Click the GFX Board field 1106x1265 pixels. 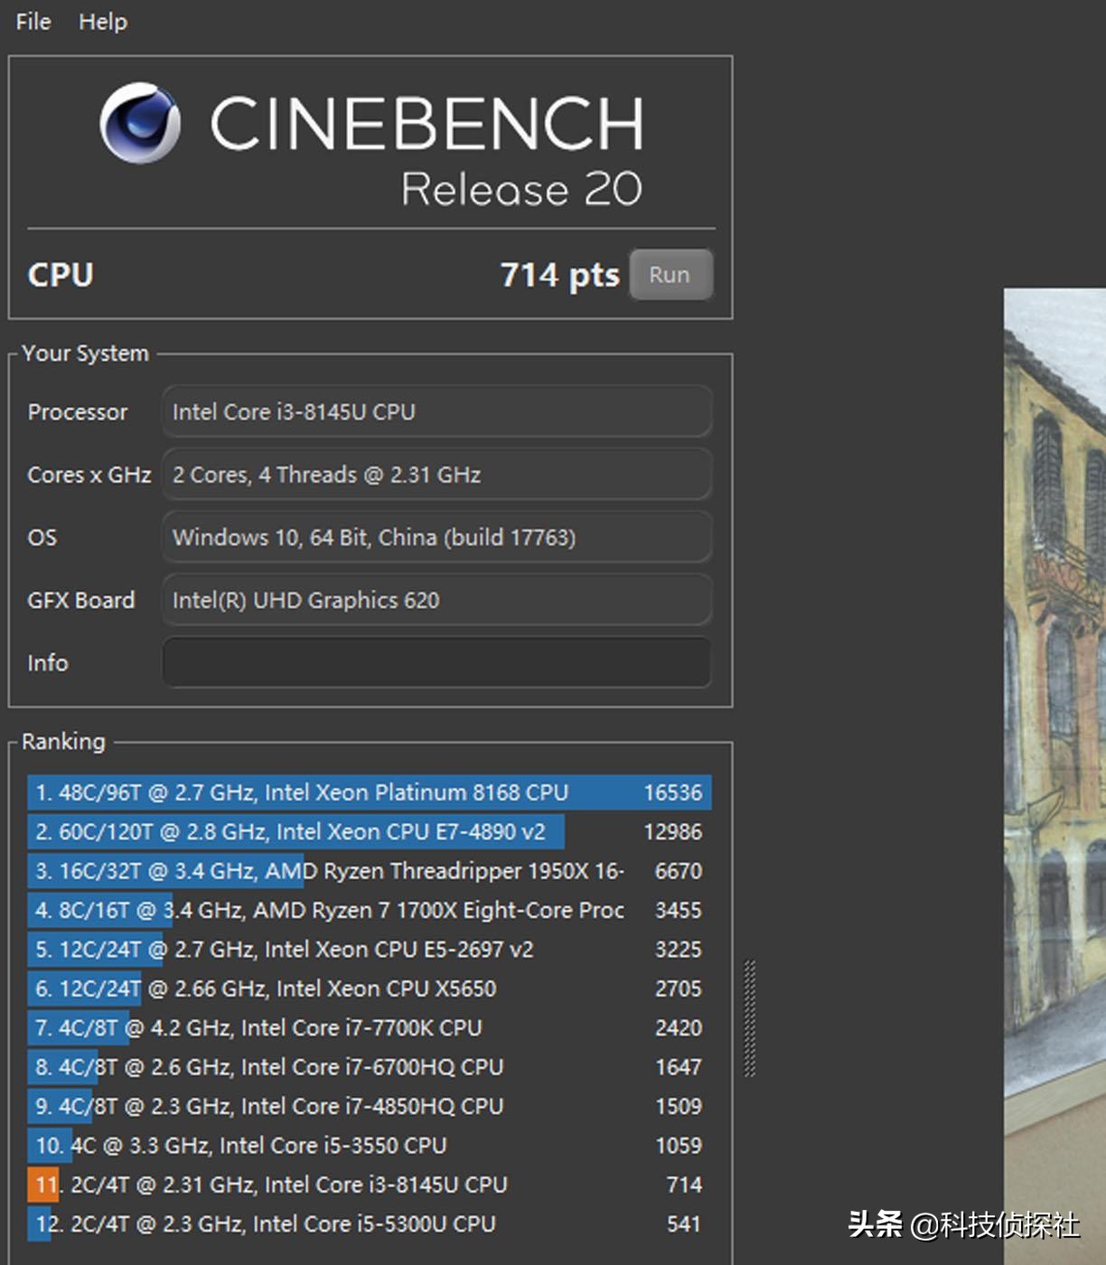436,600
